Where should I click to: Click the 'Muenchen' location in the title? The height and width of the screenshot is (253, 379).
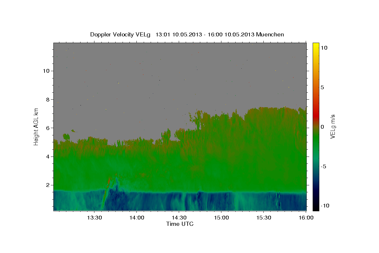(270, 34)
